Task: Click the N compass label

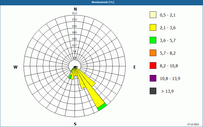Action: pyautogui.click(x=75, y=9)
